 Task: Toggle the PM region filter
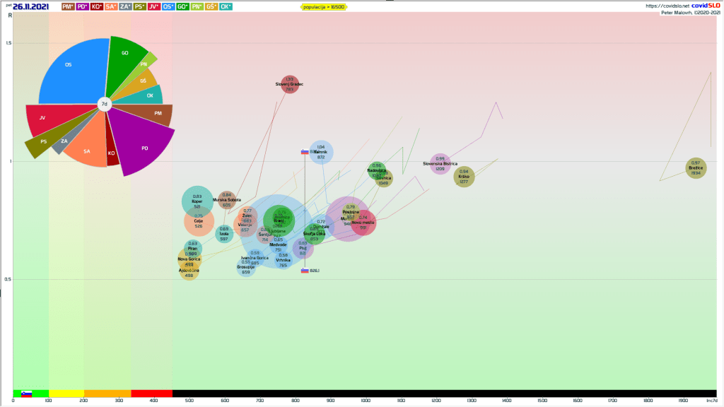pos(69,7)
